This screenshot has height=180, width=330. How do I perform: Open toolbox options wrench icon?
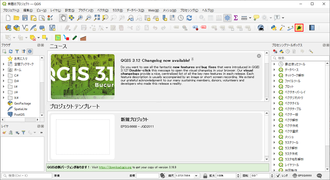(311, 51)
